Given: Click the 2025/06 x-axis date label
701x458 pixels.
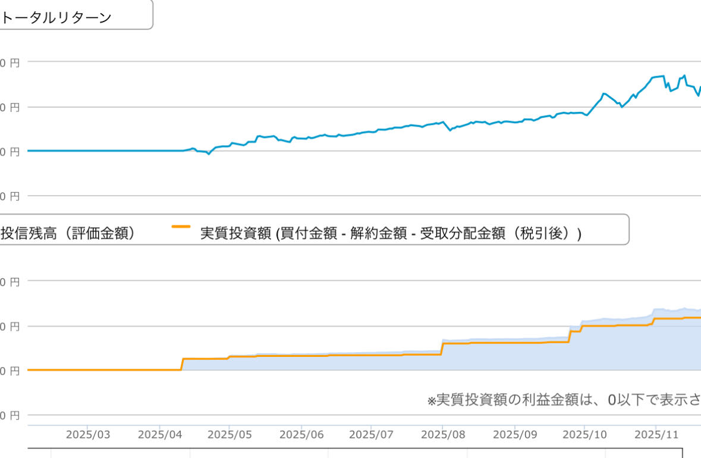Looking at the screenshot, I should [x=301, y=434].
